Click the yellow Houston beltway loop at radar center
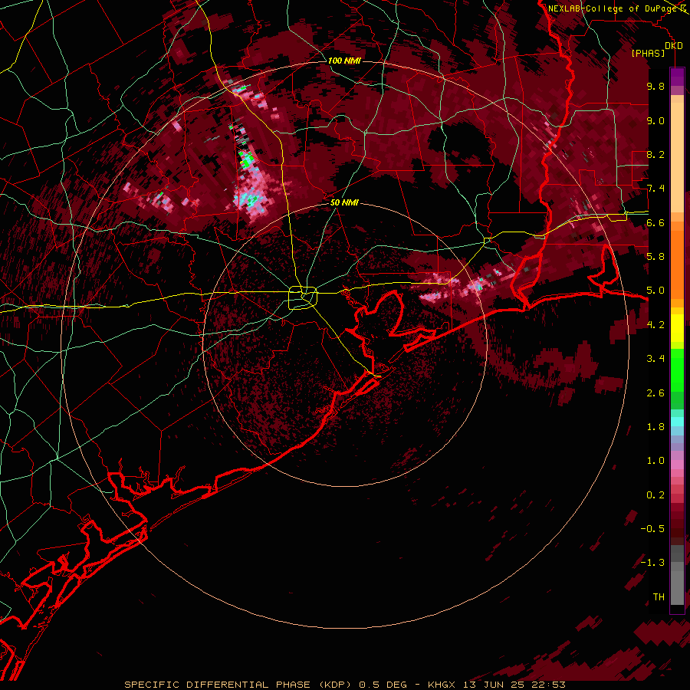690x690 pixels. [302, 297]
